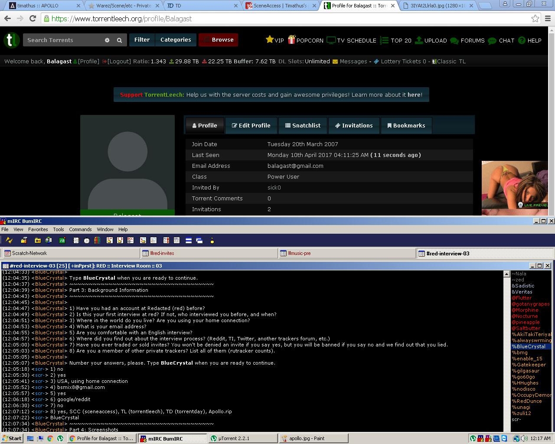Open the Invitations tab
Viewport: 555px width, 444px height.
[354, 125]
